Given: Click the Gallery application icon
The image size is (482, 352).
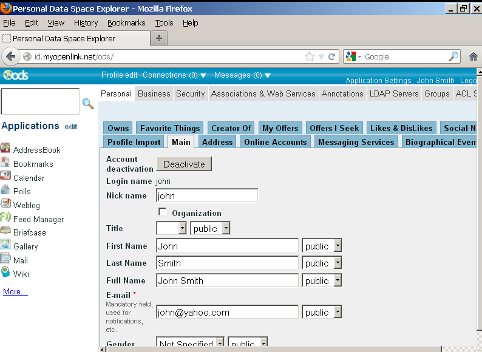Looking at the screenshot, I should coord(5,246).
